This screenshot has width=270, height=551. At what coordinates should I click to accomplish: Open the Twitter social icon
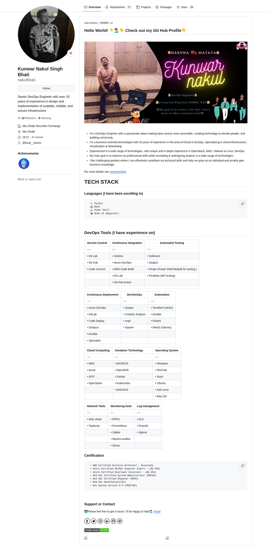coord(93,521)
